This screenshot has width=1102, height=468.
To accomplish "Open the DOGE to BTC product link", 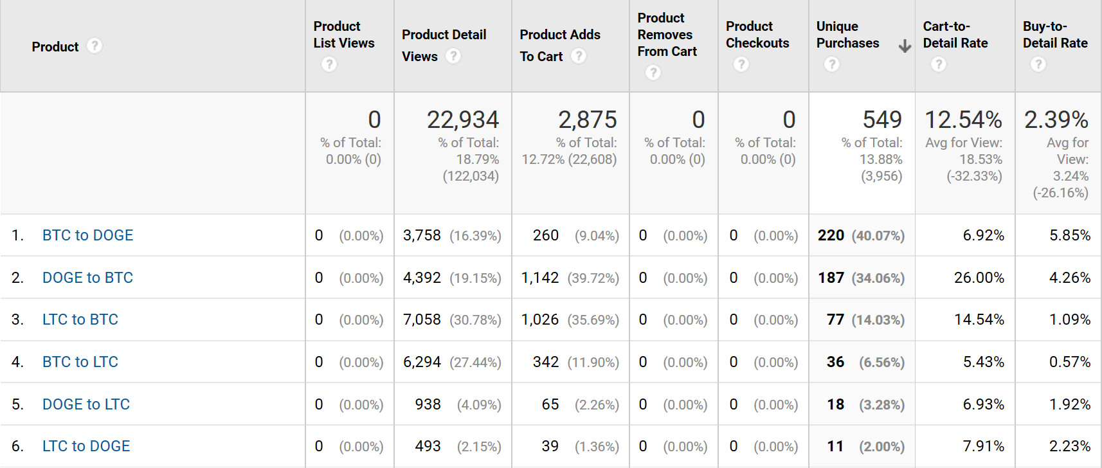I will (87, 278).
